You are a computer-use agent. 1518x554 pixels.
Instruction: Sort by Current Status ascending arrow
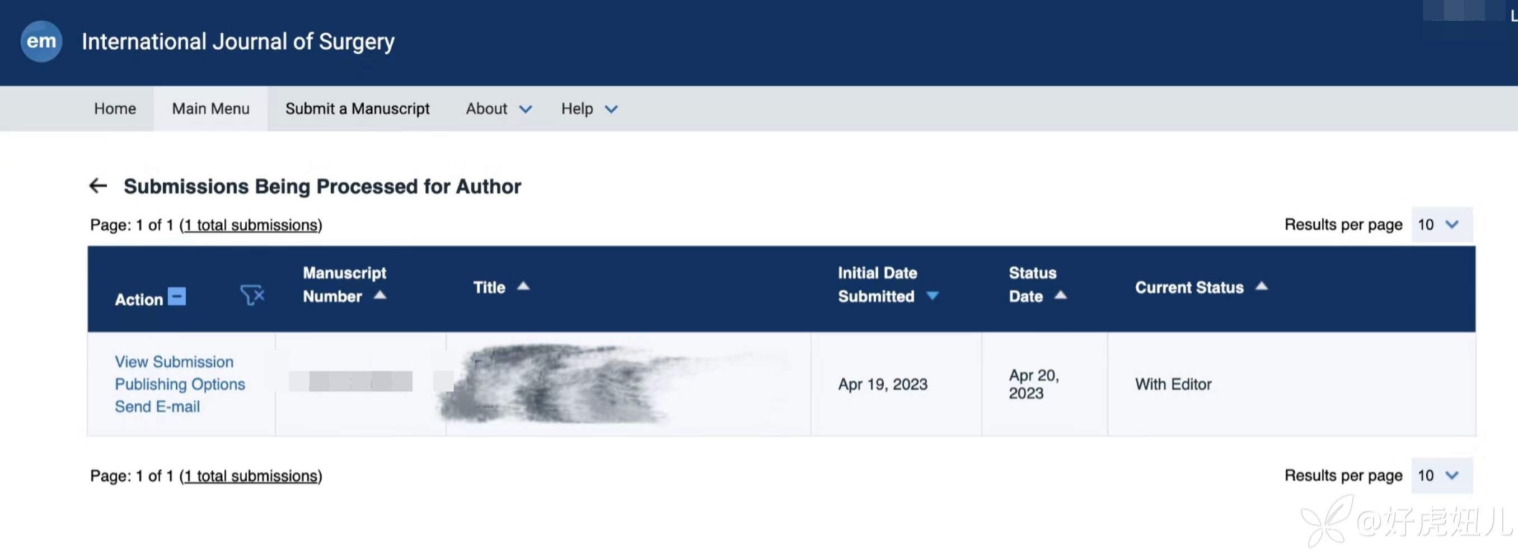tap(1261, 286)
